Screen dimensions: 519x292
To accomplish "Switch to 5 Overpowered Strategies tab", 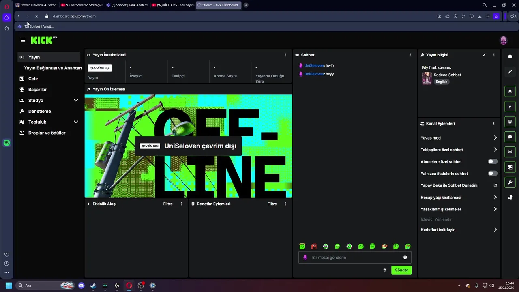I will [x=81, y=5].
